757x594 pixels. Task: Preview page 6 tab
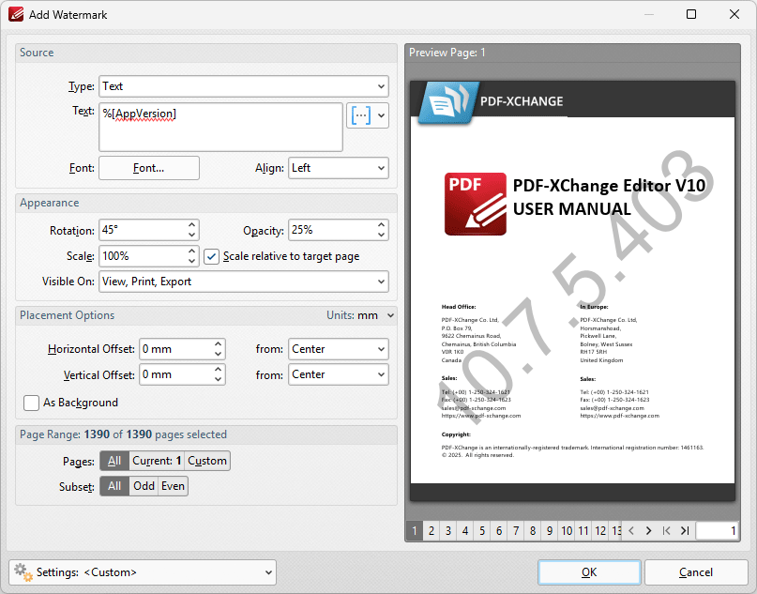(x=499, y=531)
